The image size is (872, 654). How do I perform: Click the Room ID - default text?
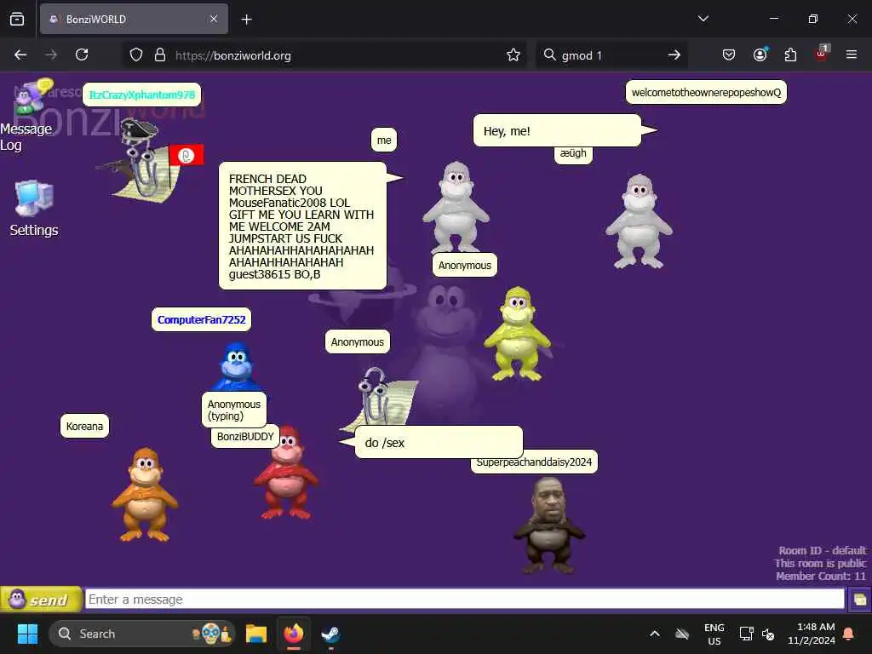[x=822, y=551]
